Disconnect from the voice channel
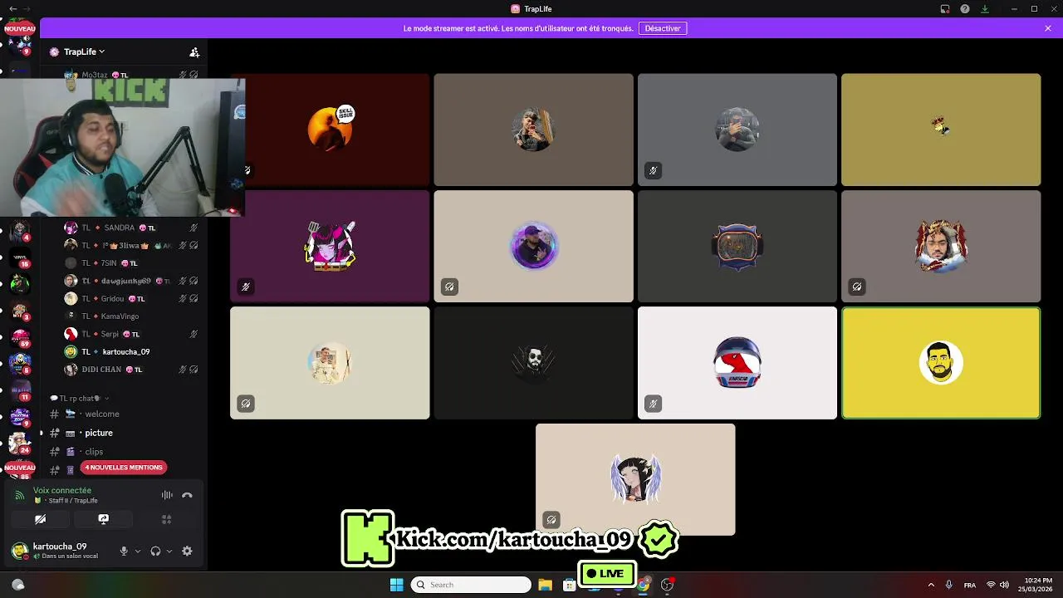1063x598 pixels. click(187, 495)
